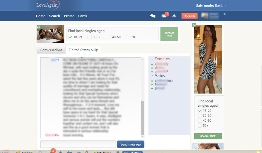Click the star icon in bottom toolbar

tap(61, 152)
